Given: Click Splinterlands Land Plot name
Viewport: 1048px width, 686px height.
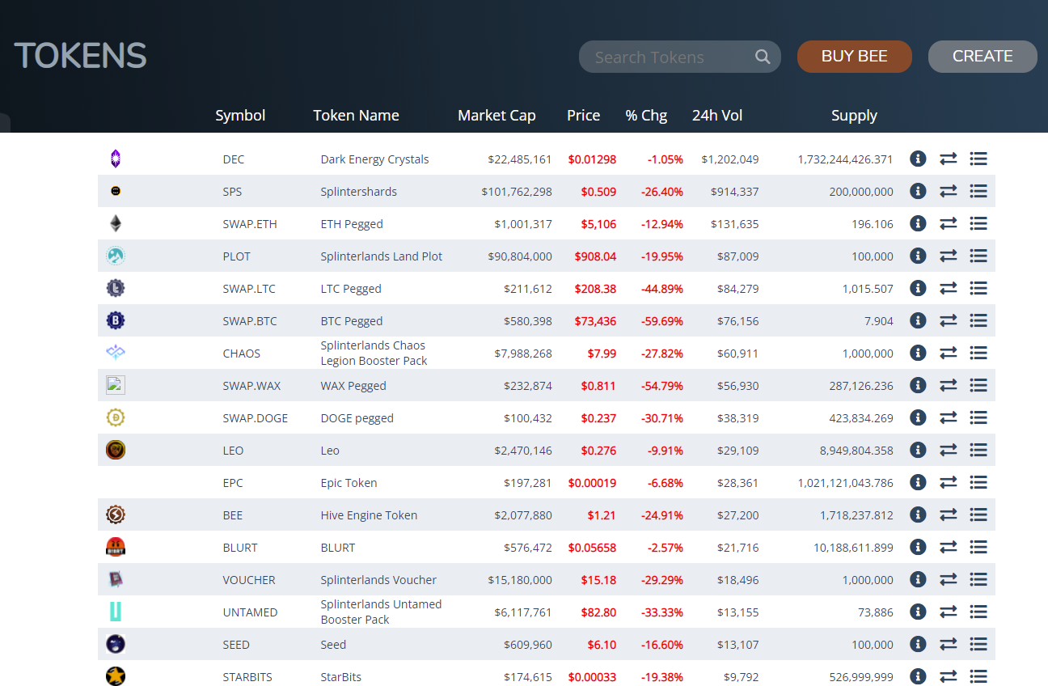Looking at the screenshot, I should (382, 256).
